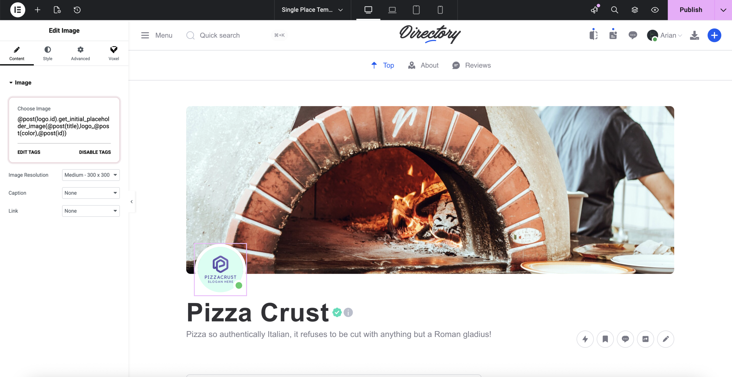Viewport: 732px width, 377px height.
Task: Switch to the Voxel tab
Action: tap(114, 53)
